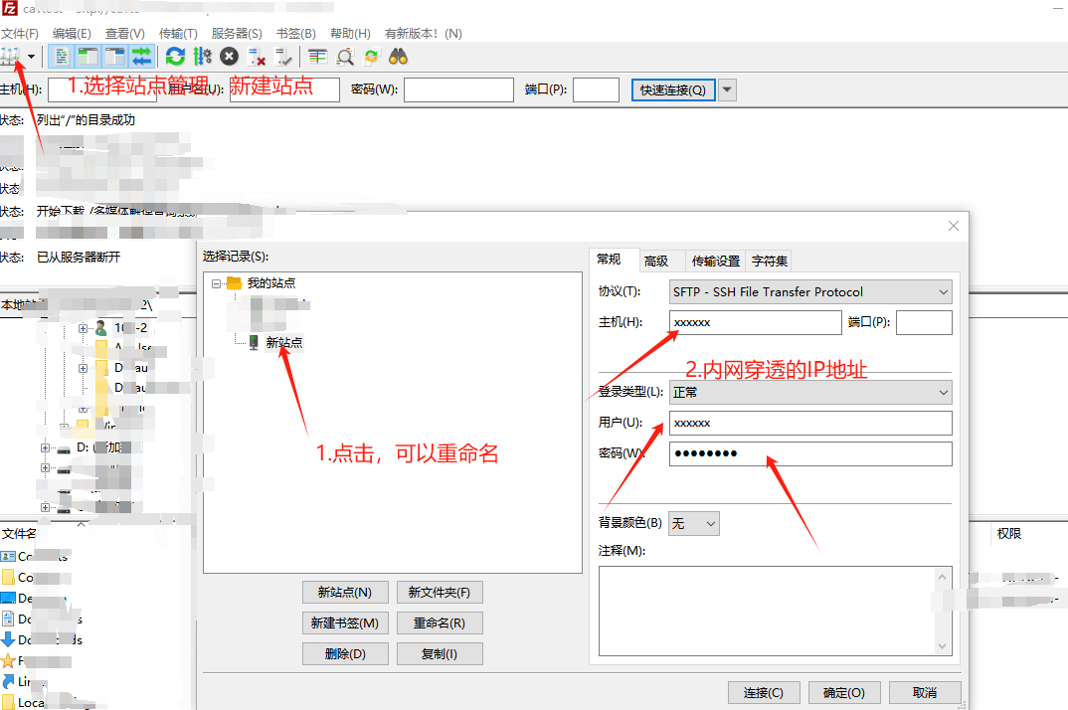
Task: Toggle the message log display icon
Action: (x=63, y=57)
